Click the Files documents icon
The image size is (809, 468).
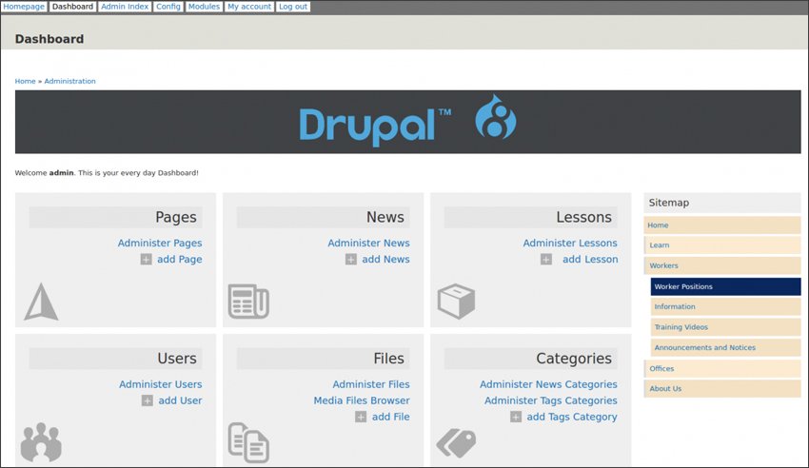click(x=248, y=442)
